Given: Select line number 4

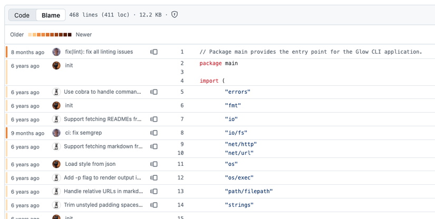Looking at the screenshot, I should click(x=182, y=81).
